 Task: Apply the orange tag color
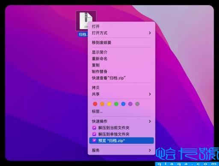102,104
